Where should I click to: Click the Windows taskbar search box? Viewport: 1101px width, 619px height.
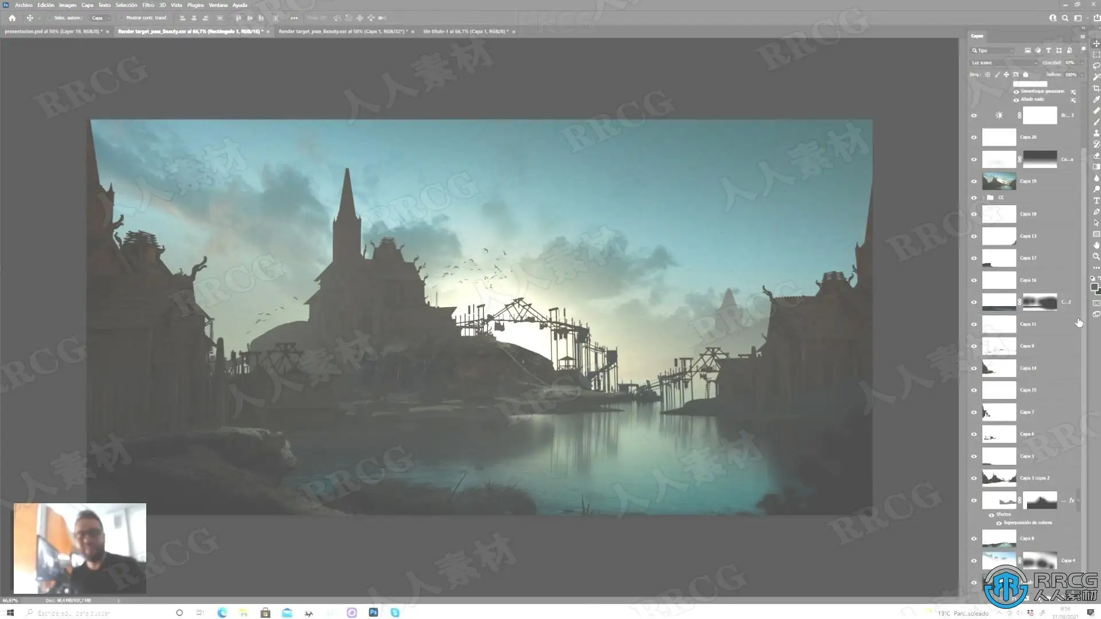pos(95,613)
